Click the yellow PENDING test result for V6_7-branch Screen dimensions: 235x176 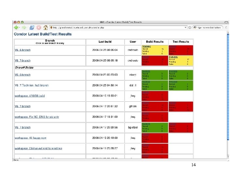[181, 61]
